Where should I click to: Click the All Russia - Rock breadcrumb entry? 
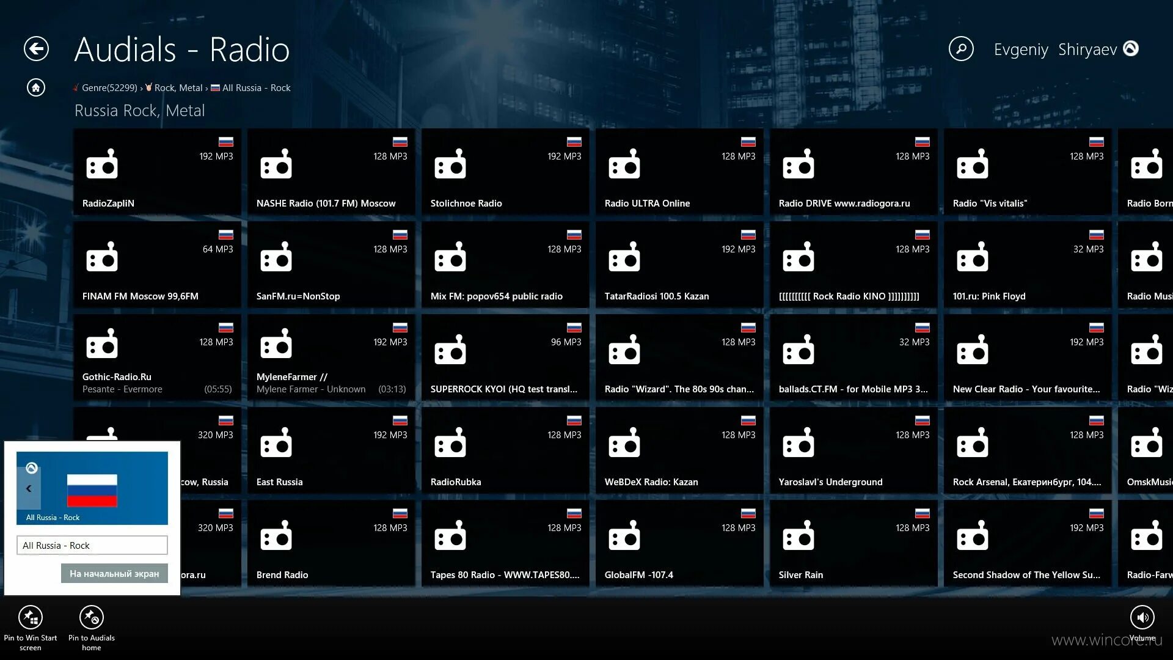(x=256, y=87)
